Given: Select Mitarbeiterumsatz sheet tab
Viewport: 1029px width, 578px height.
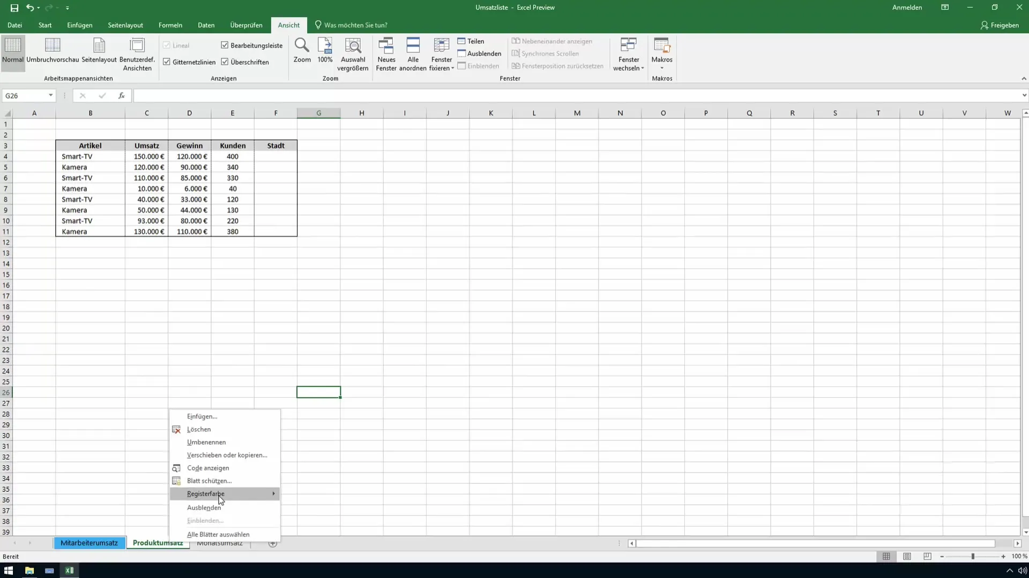Looking at the screenshot, I should 89,543.
